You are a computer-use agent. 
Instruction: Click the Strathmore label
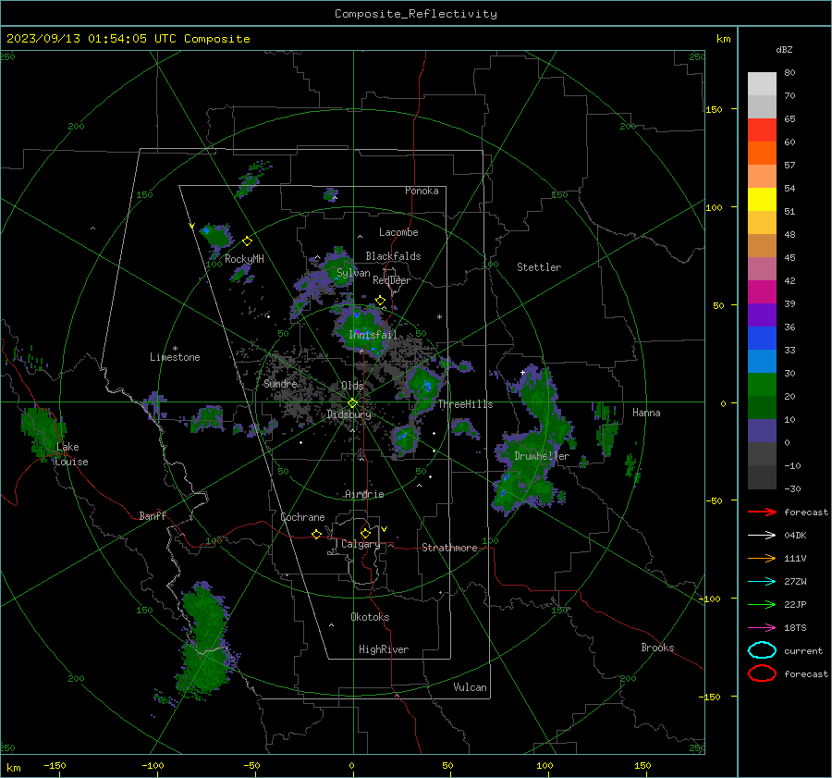tap(449, 548)
